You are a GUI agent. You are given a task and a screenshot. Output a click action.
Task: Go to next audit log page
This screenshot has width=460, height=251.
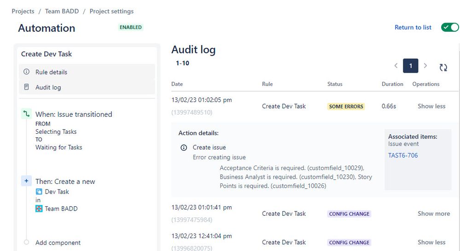click(425, 66)
